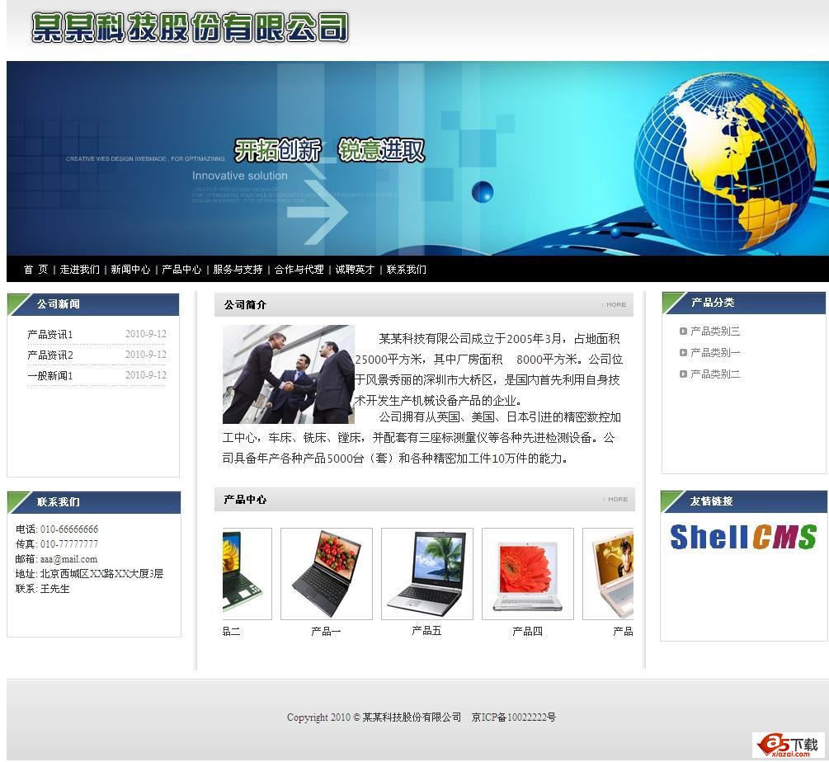Viewport: 829px width, 762px height.
Task: Open news item 产品资讯2
Action: tap(50, 355)
